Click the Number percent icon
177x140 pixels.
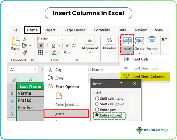click(110, 40)
